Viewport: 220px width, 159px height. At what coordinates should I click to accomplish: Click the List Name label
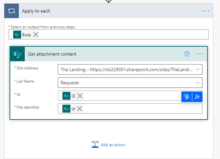[x=25, y=81]
